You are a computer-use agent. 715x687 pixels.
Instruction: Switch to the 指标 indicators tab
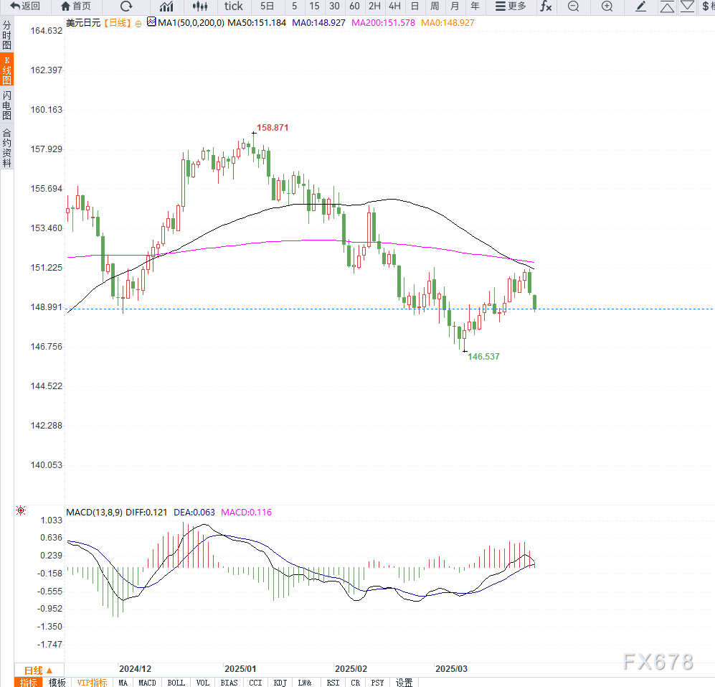[x=28, y=683]
